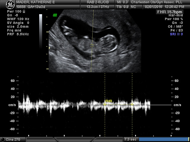Click the yellow focus position triangle
The height and width of the screenshot is (142, 190).
50,48
